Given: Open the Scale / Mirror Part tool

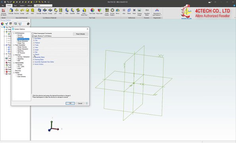Looking at the screenshot, I should tap(84, 12).
